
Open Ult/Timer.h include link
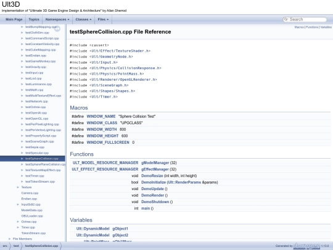click(x=104, y=97)
